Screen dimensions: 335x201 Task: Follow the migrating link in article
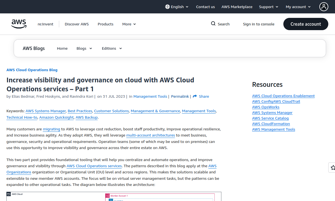coord(52,129)
